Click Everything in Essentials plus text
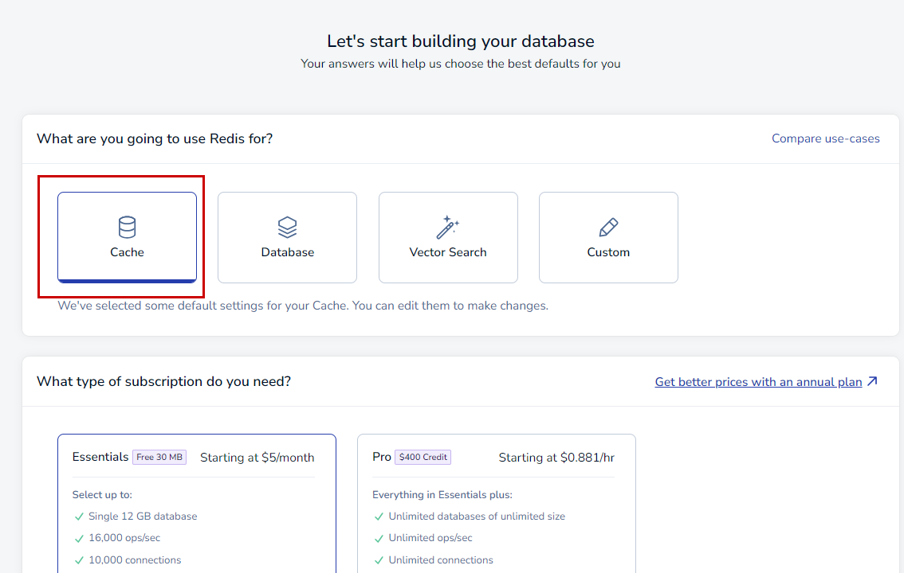This screenshot has width=904, height=573. click(x=442, y=495)
